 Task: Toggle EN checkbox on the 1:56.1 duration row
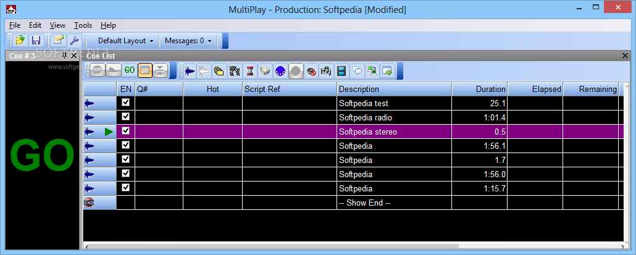coord(126,144)
